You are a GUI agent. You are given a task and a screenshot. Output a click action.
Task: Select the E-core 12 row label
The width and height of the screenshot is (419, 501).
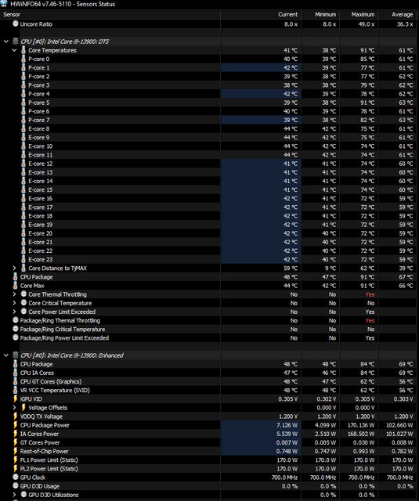[40, 164]
